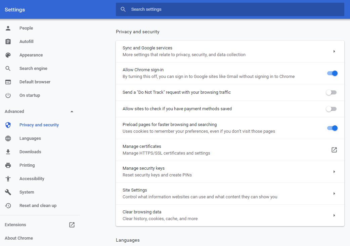Click the Appearance palette icon
Image resolution: width=350 pixels, height=246 pixels.
click(8, 55)
